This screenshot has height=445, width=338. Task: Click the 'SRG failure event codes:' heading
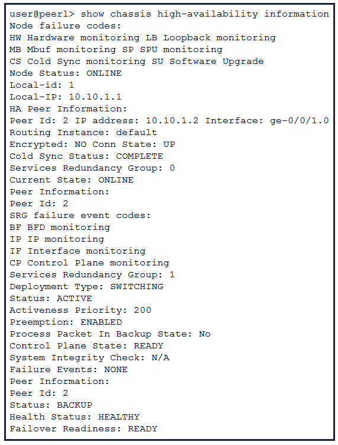pyautogui.click(x=81, y=216)
